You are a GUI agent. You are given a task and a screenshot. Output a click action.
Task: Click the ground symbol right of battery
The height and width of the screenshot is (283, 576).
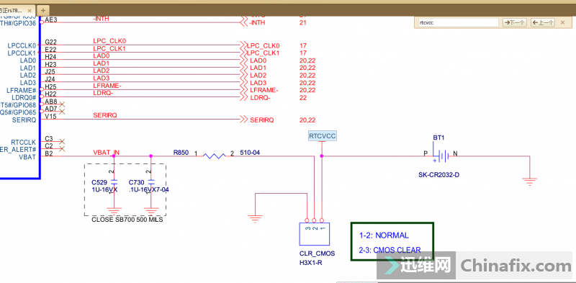click(x=529, y=181)
